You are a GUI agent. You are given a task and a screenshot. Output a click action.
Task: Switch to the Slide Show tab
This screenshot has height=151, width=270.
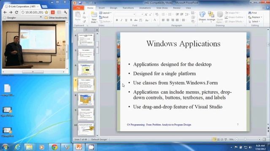(x=162, y=8)
